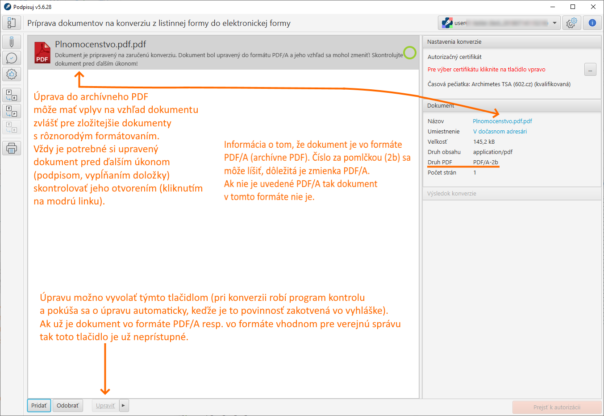Click the red PDF file icon
The width and height of the screenshot is (604, 416).
(42, 53)
